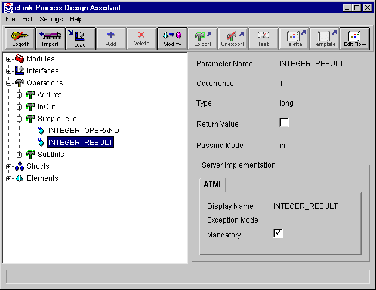Expand the Elements tree node
The image size is (376, 290).
pyautogui.click(x=8, y=178)
